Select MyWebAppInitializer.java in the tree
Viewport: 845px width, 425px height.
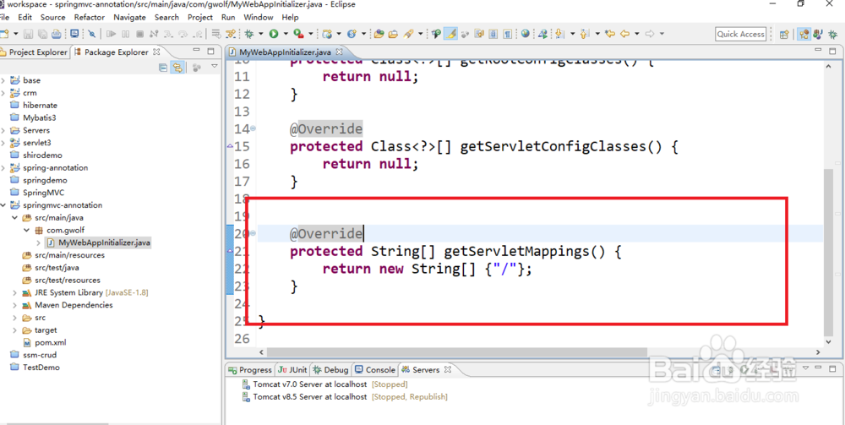pos(99,242)
